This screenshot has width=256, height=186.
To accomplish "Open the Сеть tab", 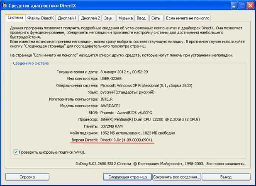I will (x=156, y=18).
